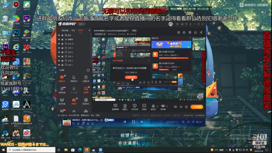Toggle visibility eye of 文本 2 source
Image resolution: width=272 pixels, height=153 pixels.
coord(59,48)
